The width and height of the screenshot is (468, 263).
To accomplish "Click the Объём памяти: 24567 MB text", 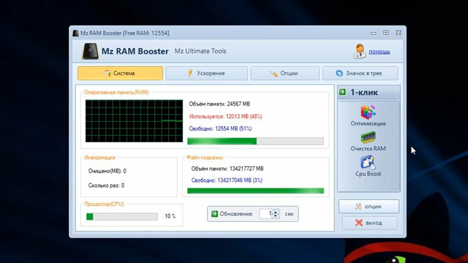I will 219,104.
